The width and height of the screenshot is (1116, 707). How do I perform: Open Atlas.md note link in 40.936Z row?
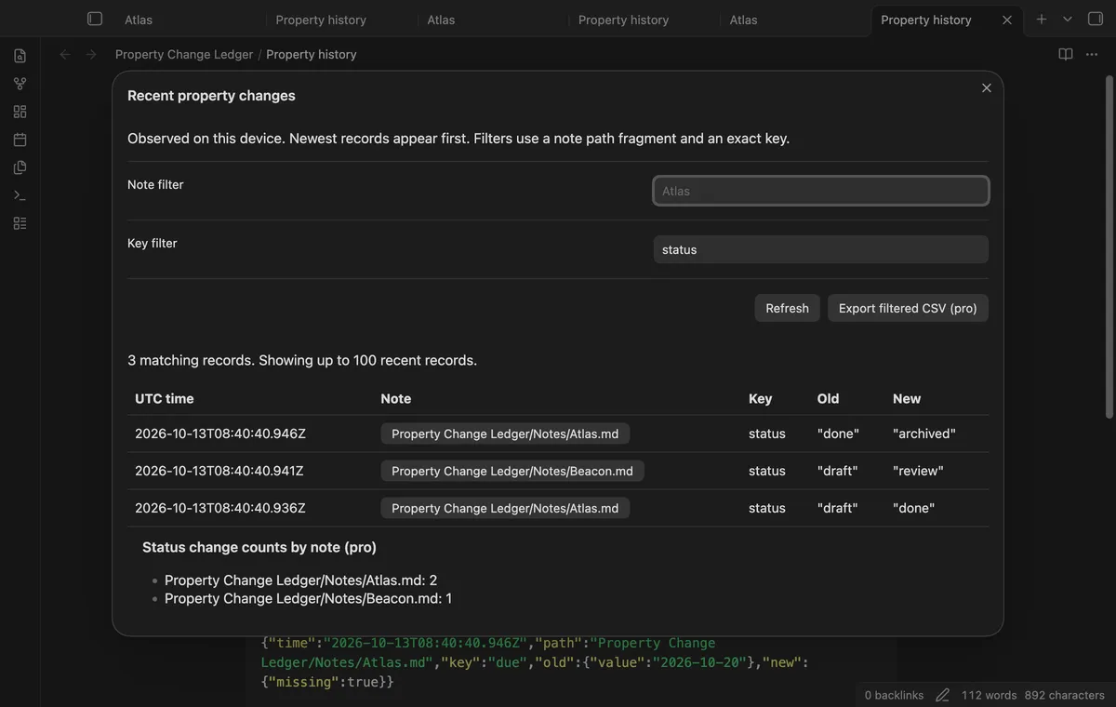point(505,508)
